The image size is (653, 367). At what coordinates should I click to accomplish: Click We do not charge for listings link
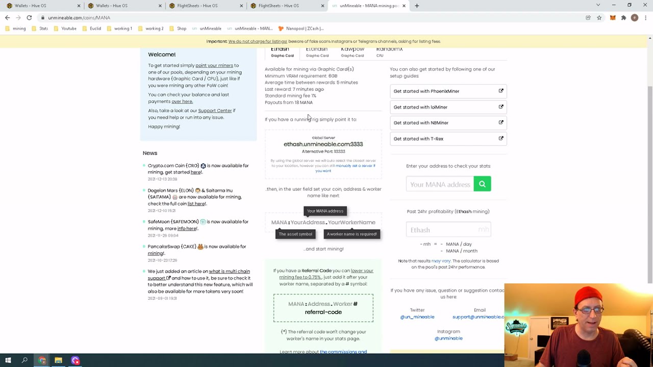258,41
